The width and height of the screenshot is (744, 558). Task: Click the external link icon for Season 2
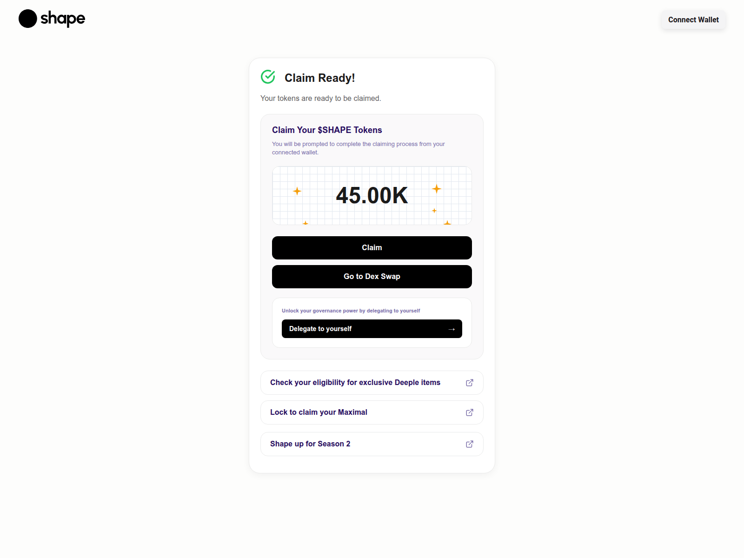point(470,444)
